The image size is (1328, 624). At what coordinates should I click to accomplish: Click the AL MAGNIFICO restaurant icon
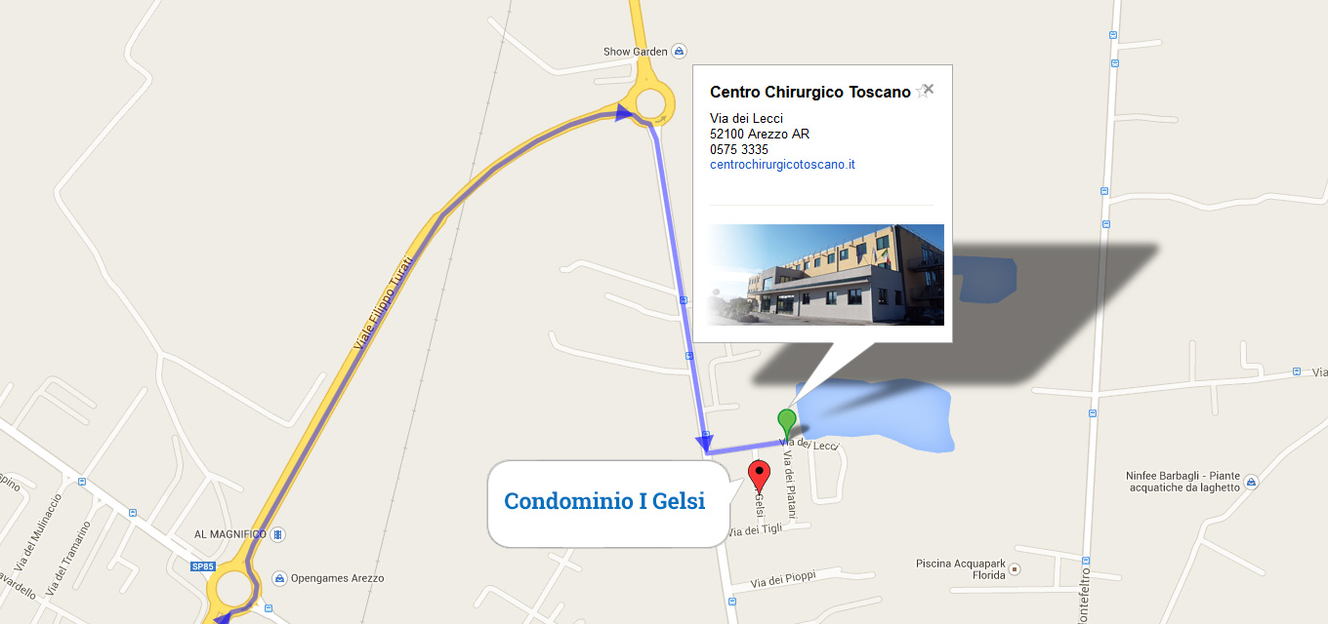279,534
